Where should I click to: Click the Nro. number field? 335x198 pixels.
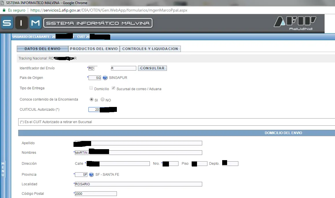click(170, 164)
